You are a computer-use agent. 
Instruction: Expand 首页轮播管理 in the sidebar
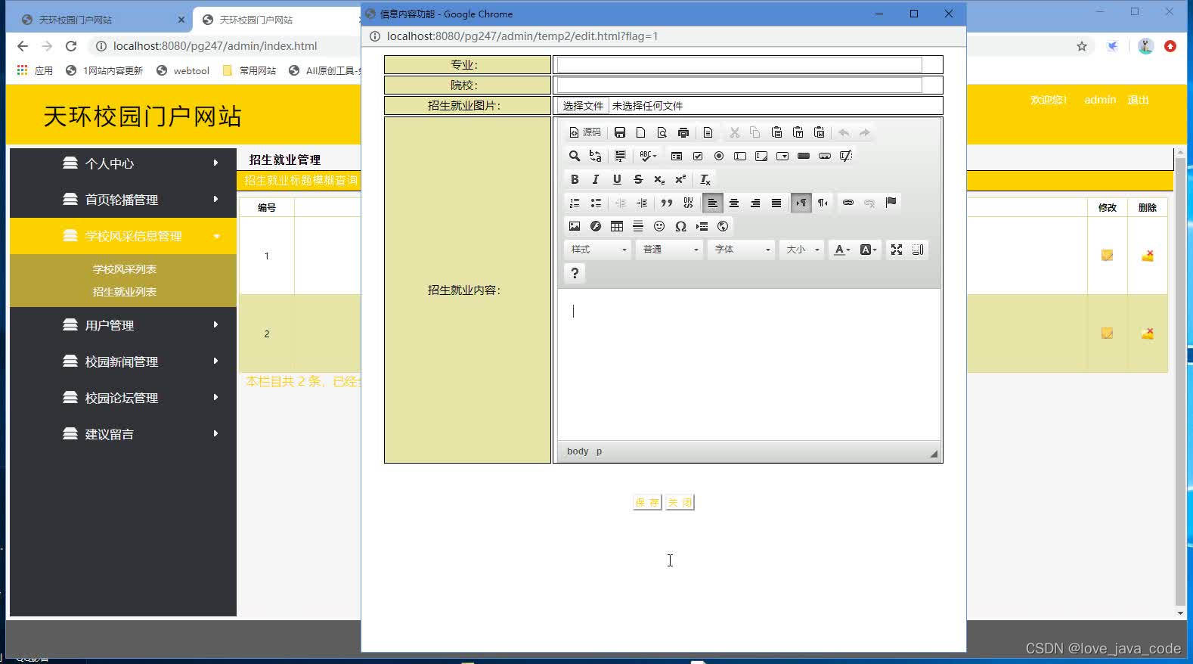click(123, 200)
